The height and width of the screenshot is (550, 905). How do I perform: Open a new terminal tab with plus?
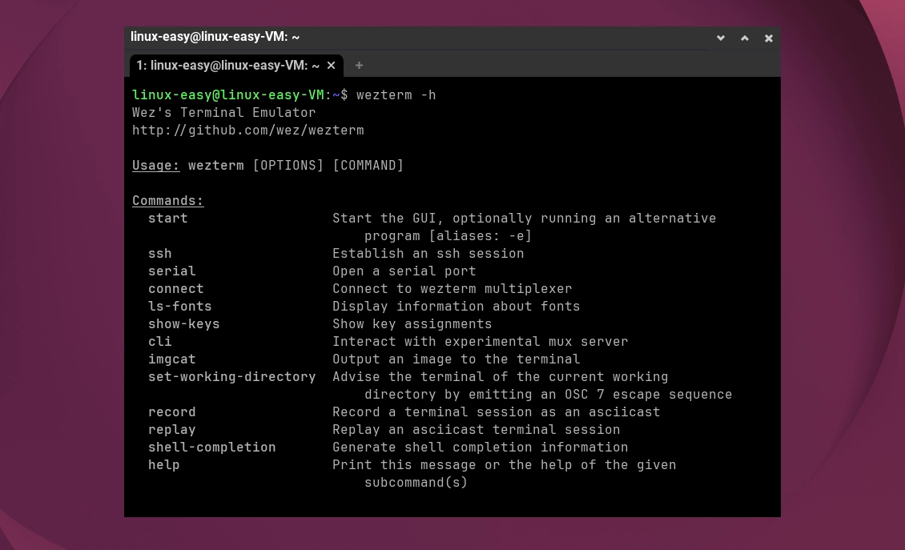pyautogui.click(x=359, y=65)
